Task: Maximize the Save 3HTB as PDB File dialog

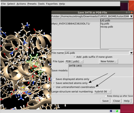Action: click(129, 12)
